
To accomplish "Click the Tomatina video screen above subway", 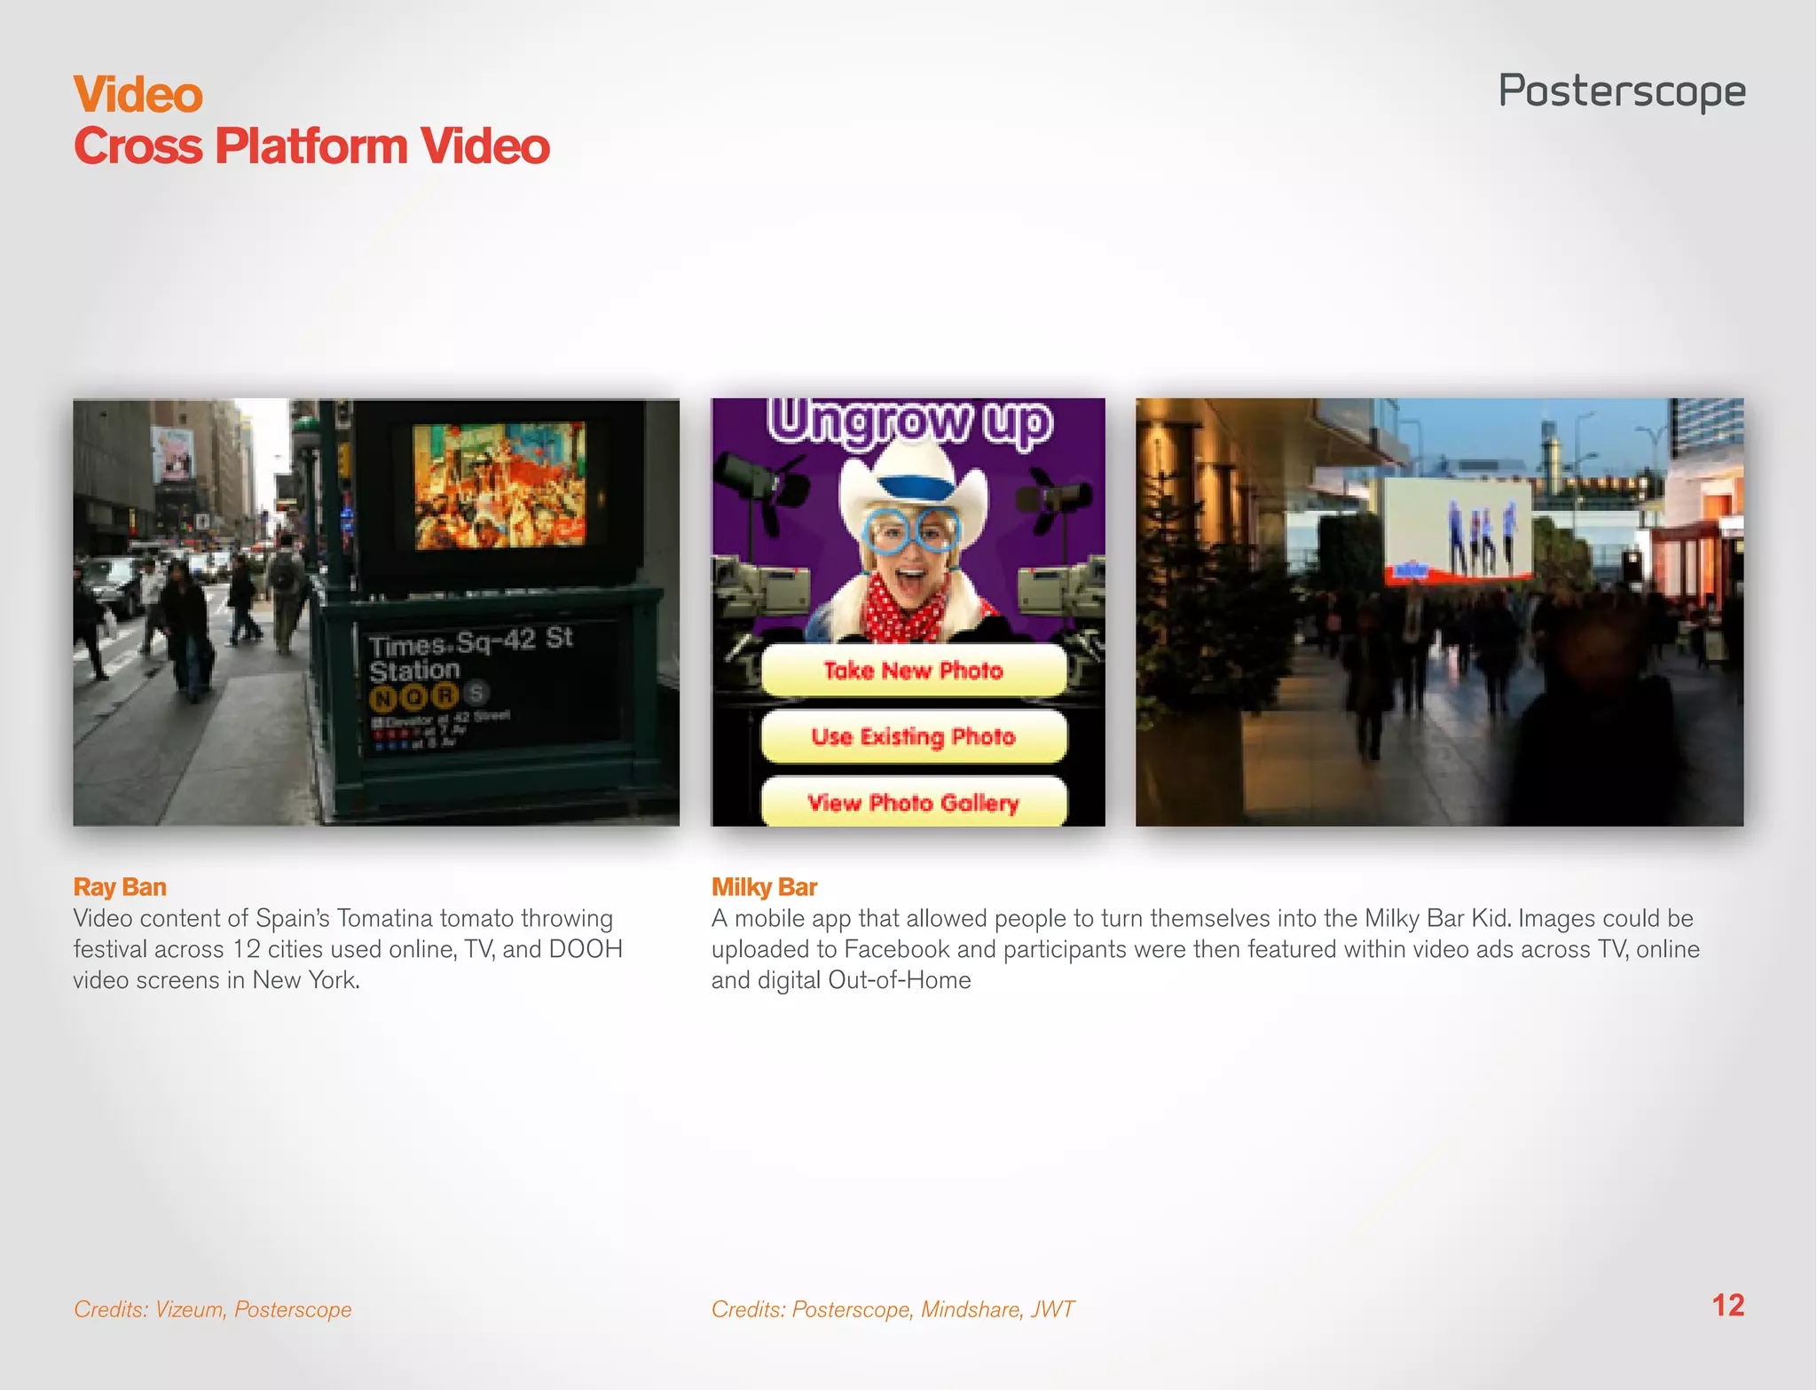I will [499, 485].
